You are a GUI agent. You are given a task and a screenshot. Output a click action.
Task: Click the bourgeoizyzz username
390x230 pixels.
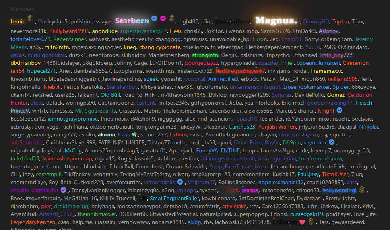[x=202, y=63]
